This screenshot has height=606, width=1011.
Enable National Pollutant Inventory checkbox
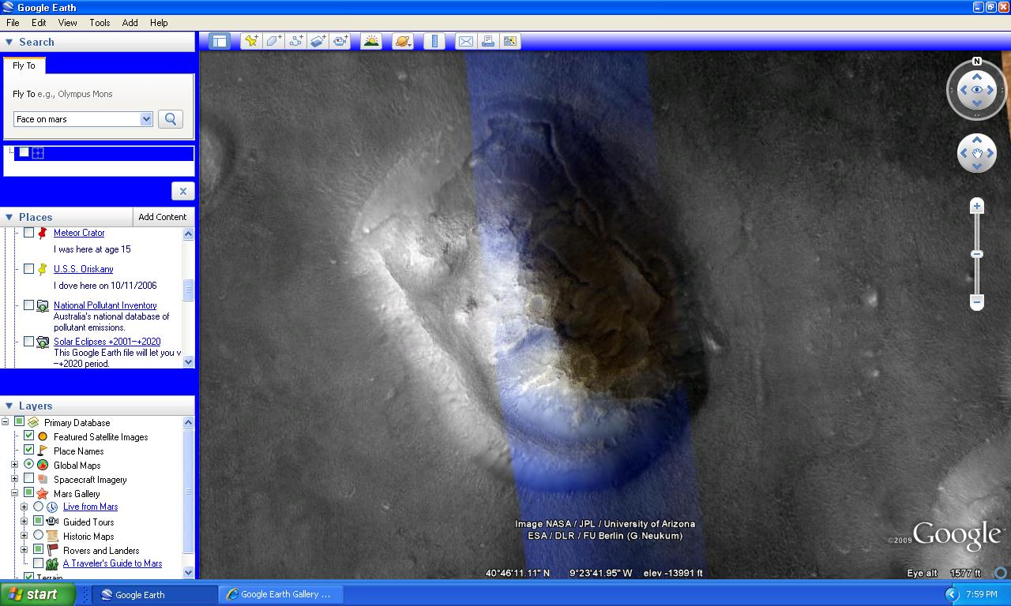28,305
